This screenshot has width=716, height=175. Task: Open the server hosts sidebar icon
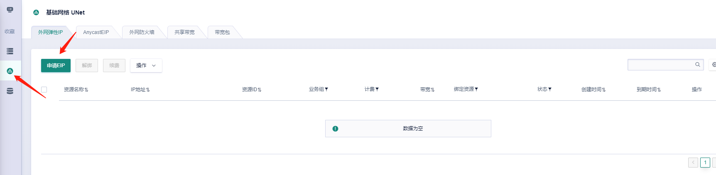10,51
